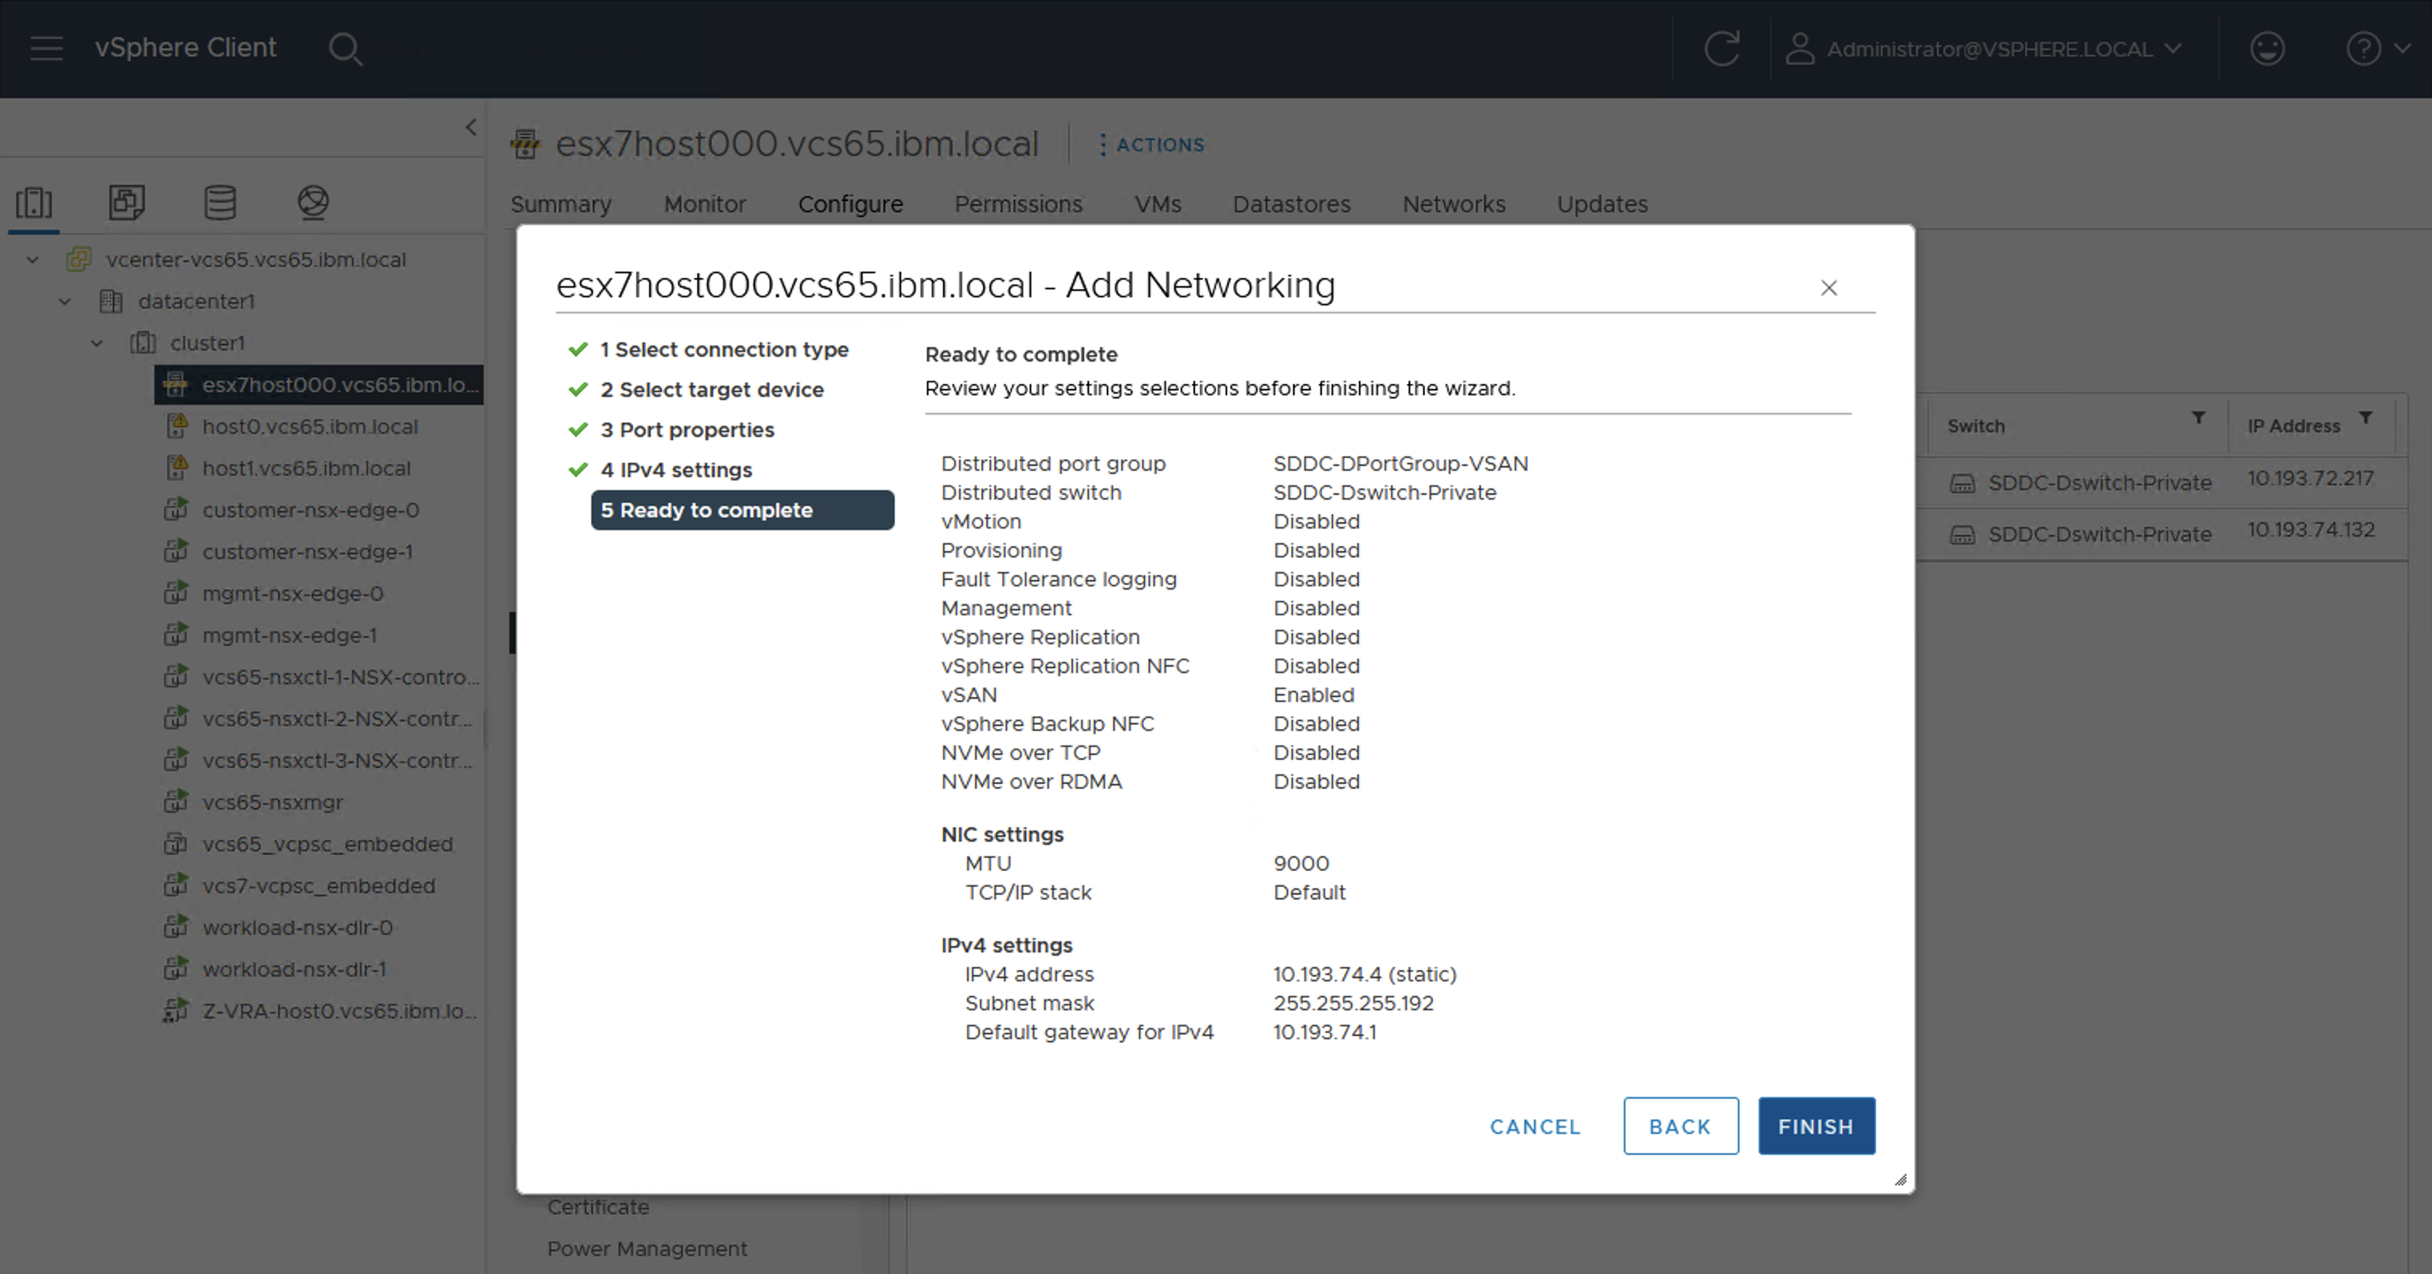Open the smiley feedback icon
The image size is (2432, 1274).
[2267, 48]
